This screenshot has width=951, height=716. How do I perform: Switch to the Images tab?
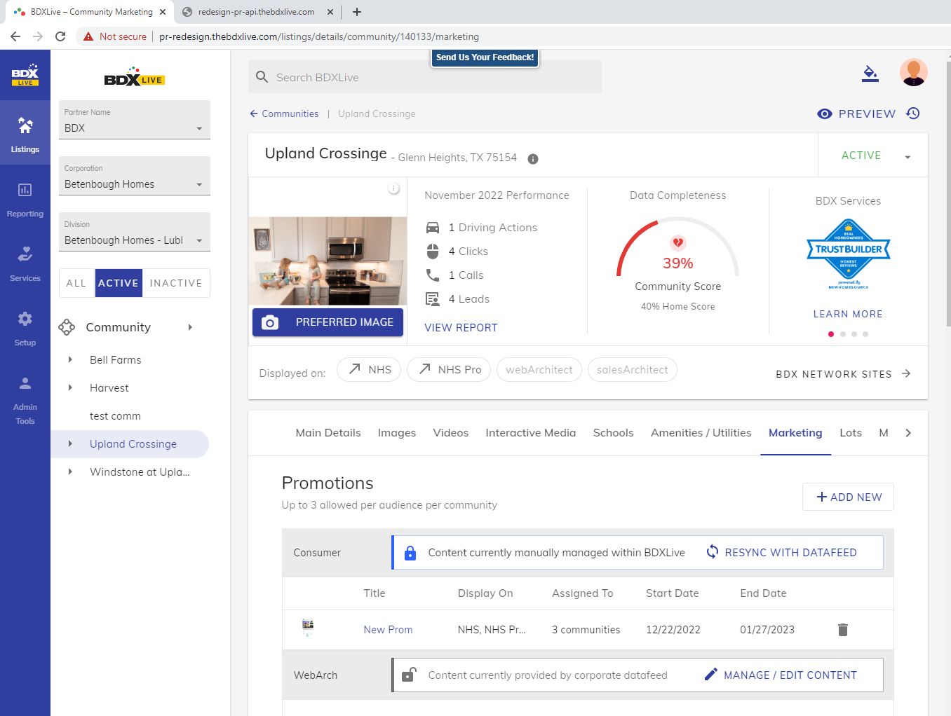396,433
